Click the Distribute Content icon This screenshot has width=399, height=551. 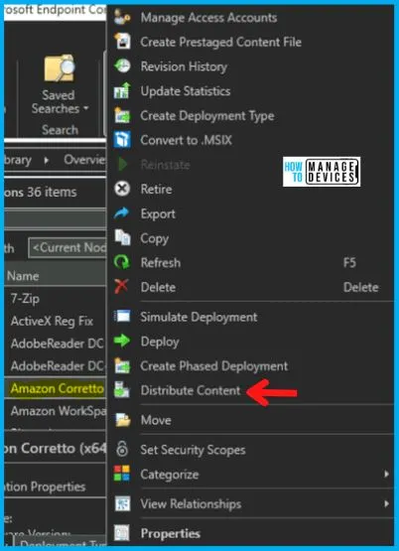coord(122,390)
